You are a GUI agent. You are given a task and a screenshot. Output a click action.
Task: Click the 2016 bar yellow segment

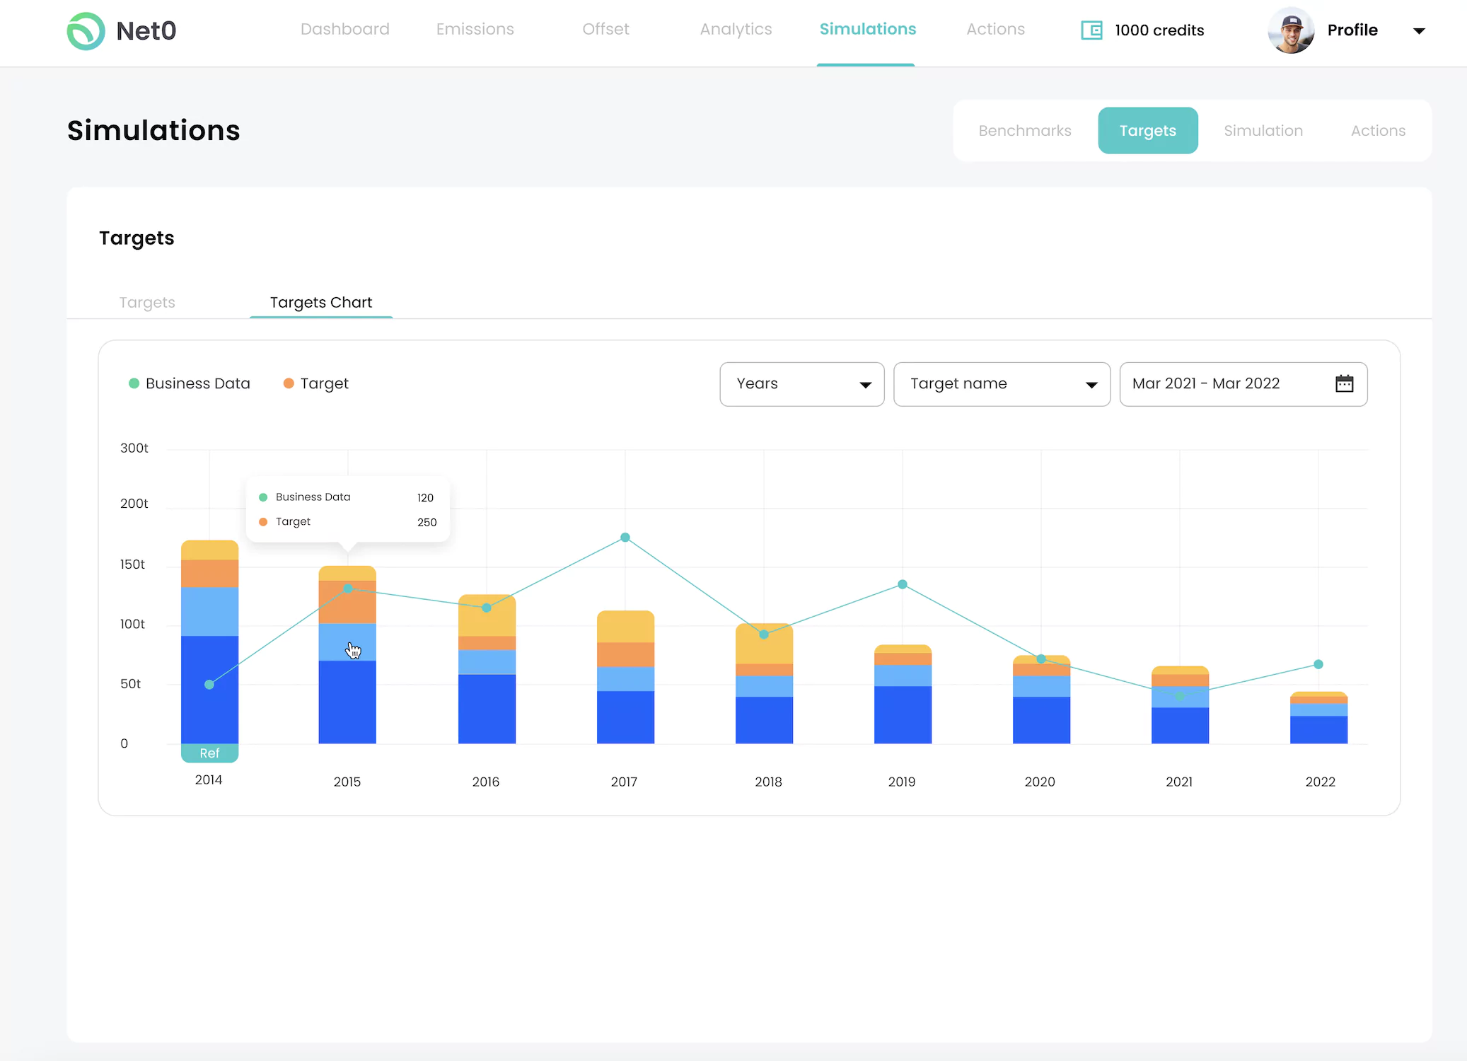pos(487,615)
